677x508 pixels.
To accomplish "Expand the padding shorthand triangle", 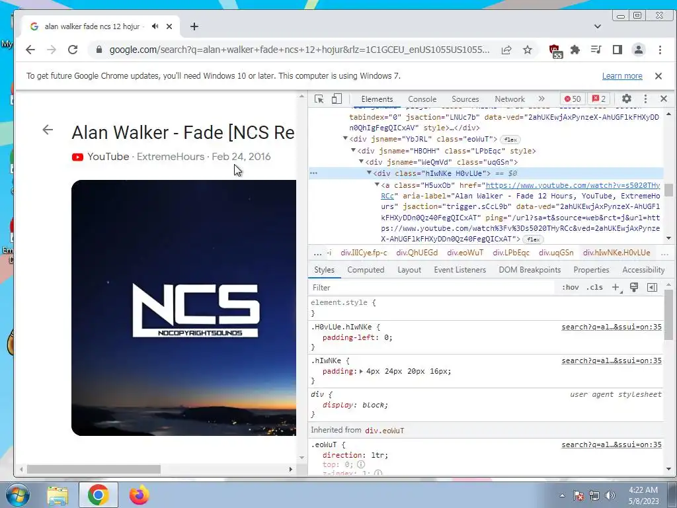I will (x=361, y=372).
